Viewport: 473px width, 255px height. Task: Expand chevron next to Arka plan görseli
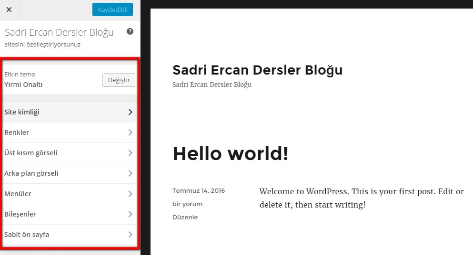point(131,173)
